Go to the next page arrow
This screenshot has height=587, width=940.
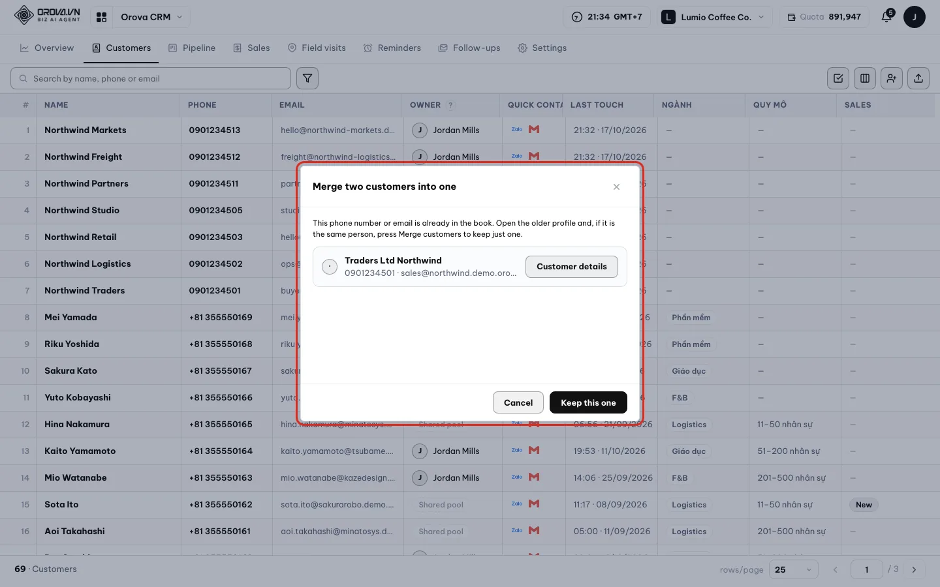(x=914, y=569)
